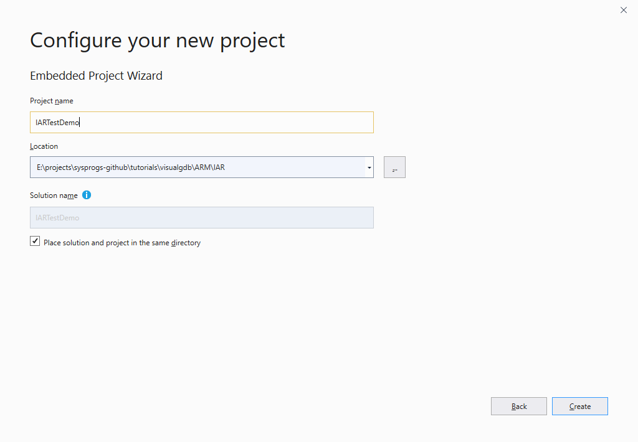Close the Configure your new project dialog

(623, 10)
